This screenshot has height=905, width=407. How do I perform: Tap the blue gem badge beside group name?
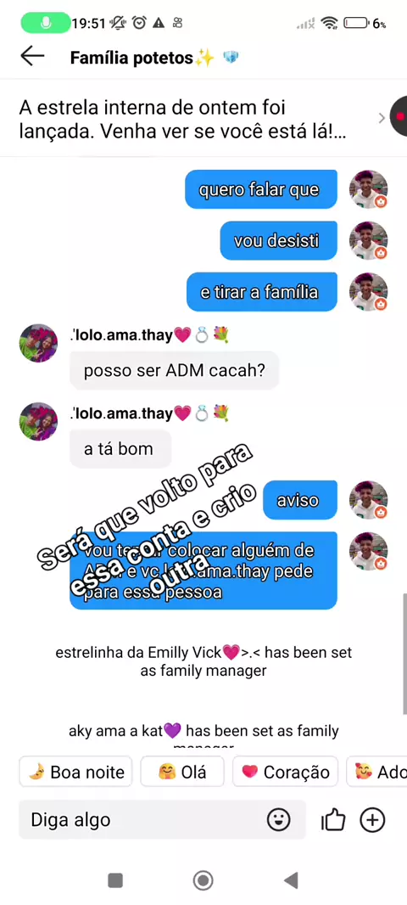coord(231,58)
